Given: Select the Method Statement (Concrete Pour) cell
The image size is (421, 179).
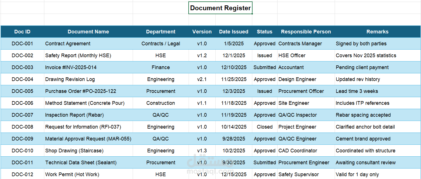Looking at the screenshot, I should click(x=88, y=103).
